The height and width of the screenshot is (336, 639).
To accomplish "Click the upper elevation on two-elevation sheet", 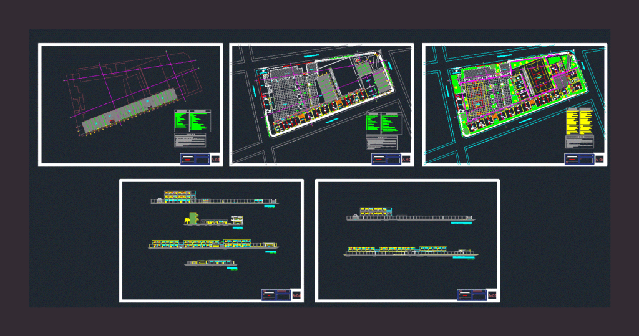I will point(411,214).
